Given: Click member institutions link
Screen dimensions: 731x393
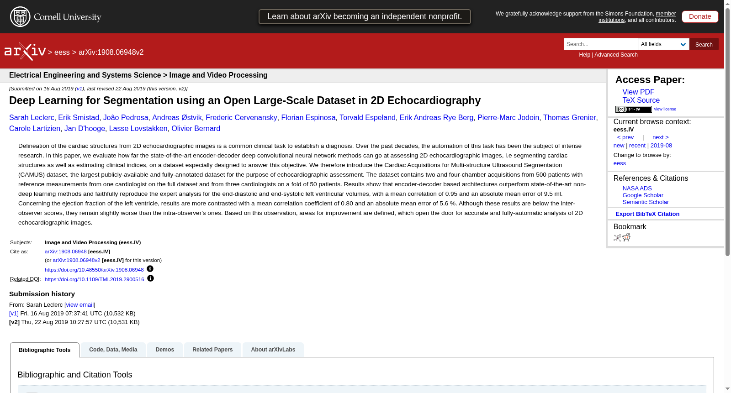Looking at the screenshot, I should point(637,17).
